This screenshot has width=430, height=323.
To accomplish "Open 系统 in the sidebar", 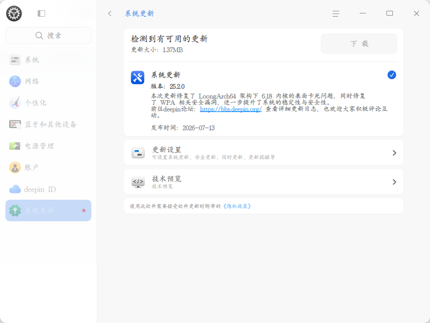I will coord(48,60).
